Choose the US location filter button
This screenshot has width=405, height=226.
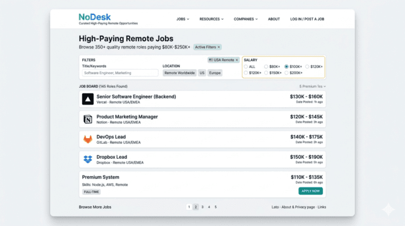click(202, 73)
